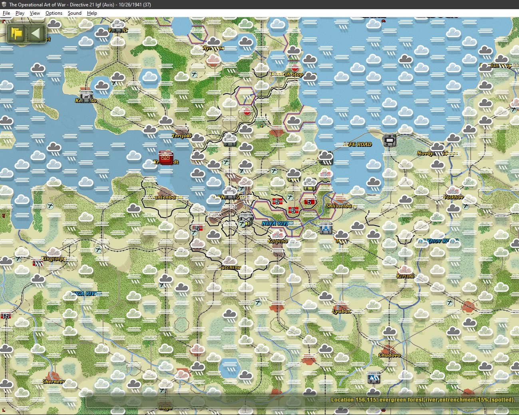
Task: Select the gray 3-3 unit at Koivisto
Action: click(86, 96)
